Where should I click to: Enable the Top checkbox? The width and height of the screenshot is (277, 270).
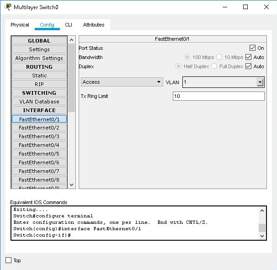tap(9, 260)
